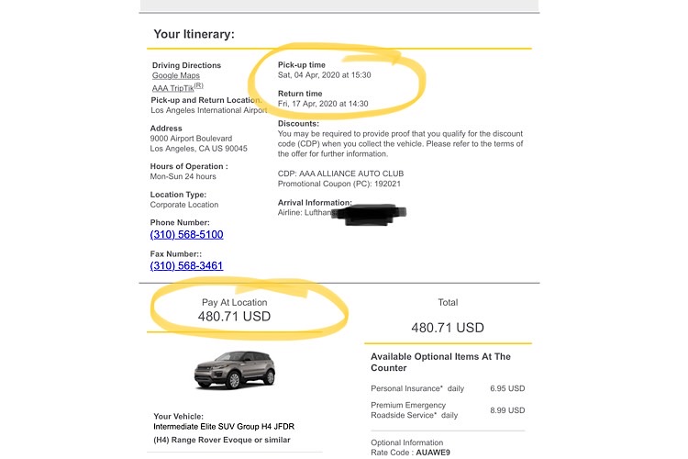
Task: Open the Google Maps driving directions link
Action: (x=177, y=75)
